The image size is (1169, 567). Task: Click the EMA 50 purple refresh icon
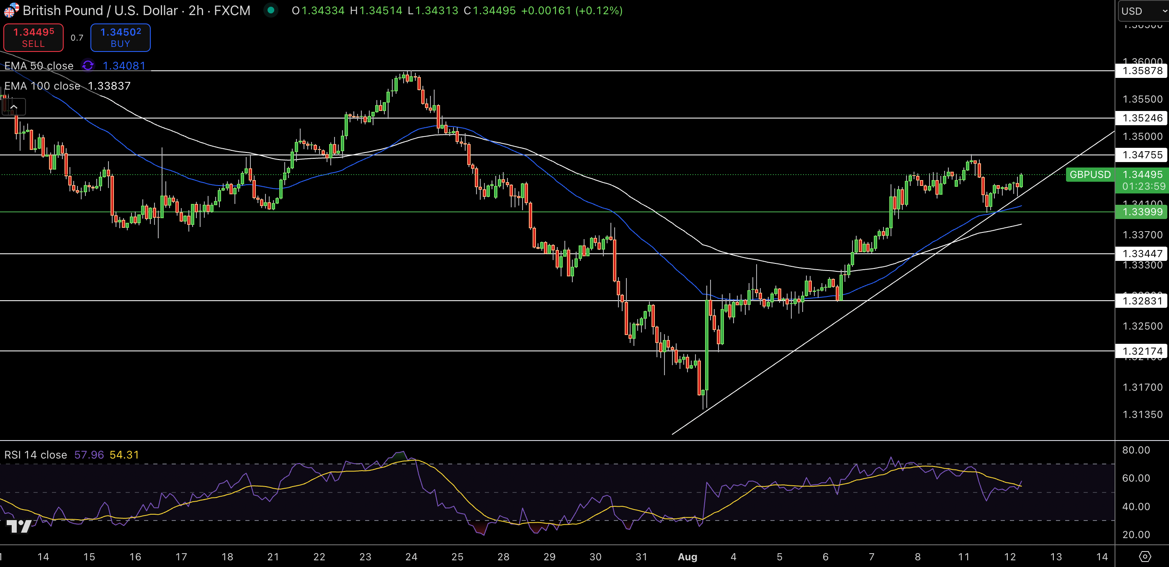click(88, 65)
